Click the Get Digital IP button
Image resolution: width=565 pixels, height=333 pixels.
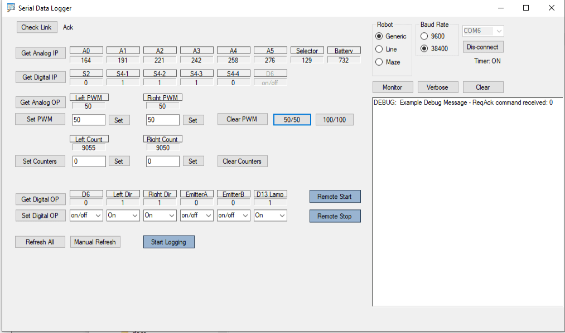click(x=40, y=77)
